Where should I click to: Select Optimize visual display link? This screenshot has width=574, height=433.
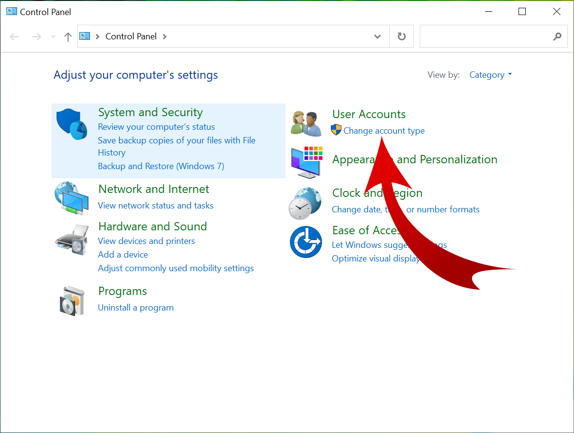point(376,259)
